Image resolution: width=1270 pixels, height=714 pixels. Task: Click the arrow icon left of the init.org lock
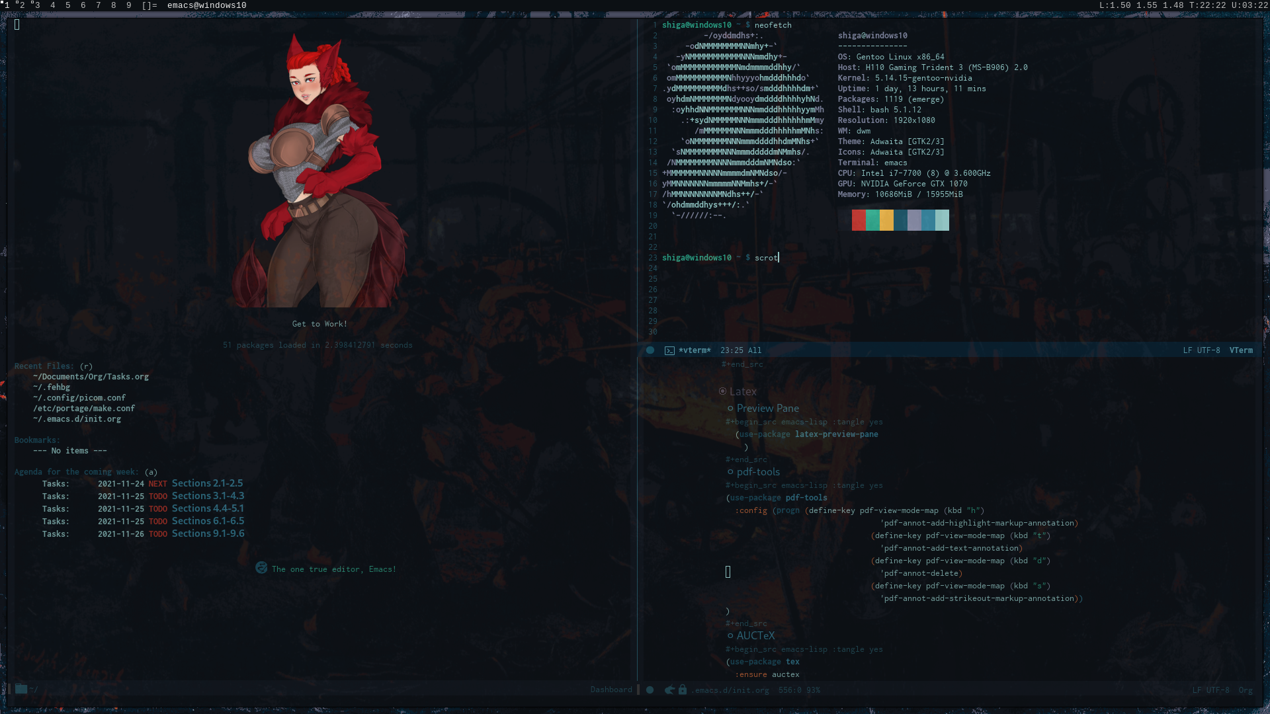click(x=669, y=690)
